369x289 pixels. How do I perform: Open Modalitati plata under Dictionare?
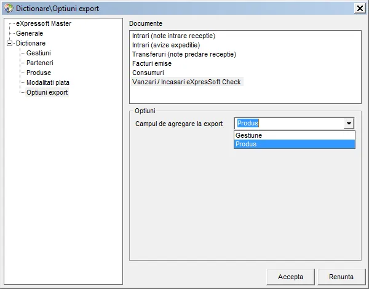(x=48, y=82)
